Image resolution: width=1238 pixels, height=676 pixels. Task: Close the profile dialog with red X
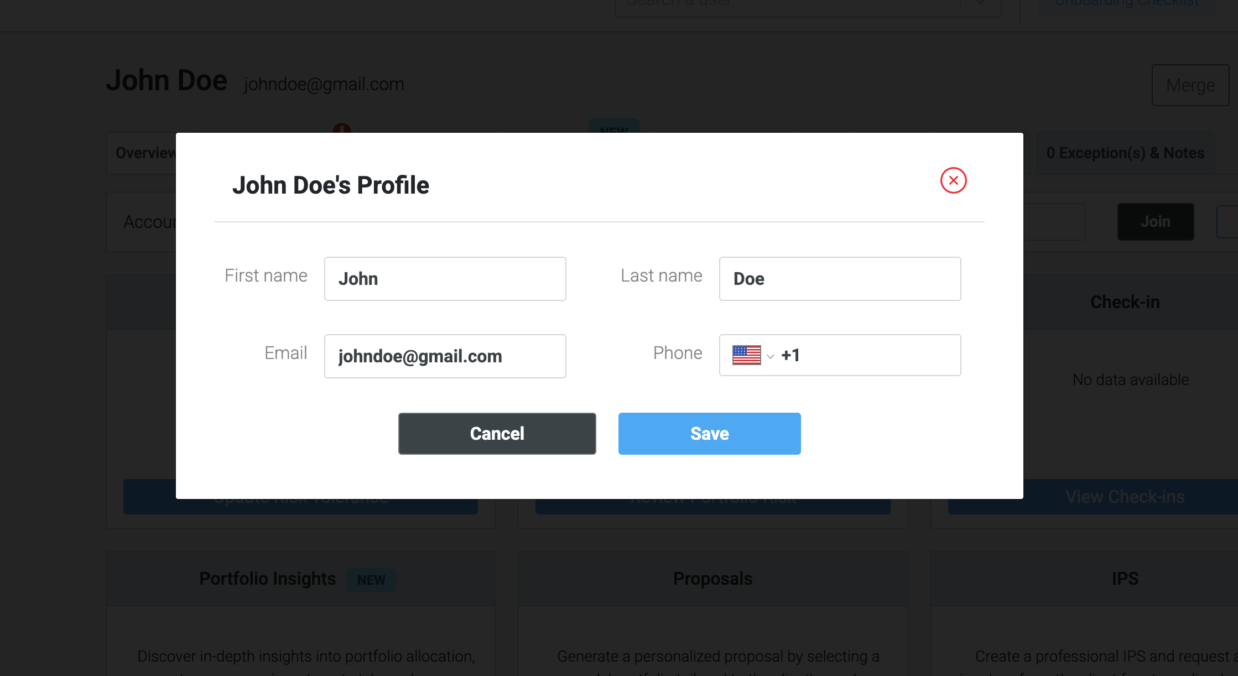pos(953,180)
